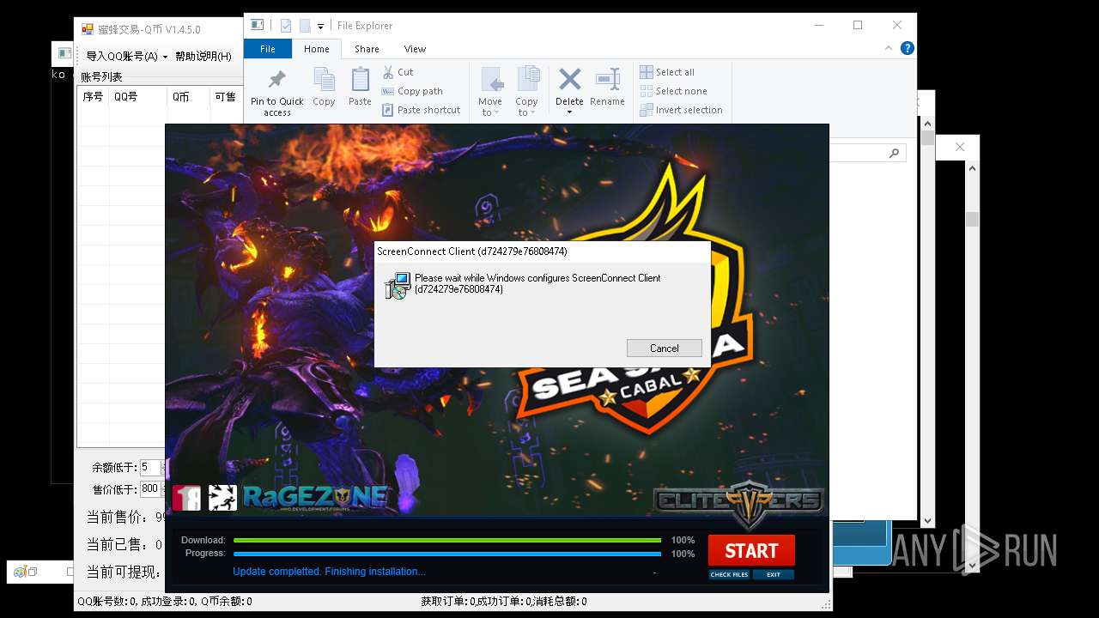Click the paint palette icon at bottom-left window
This screenshot has width=1099, height=618.
tap(20, 571)
